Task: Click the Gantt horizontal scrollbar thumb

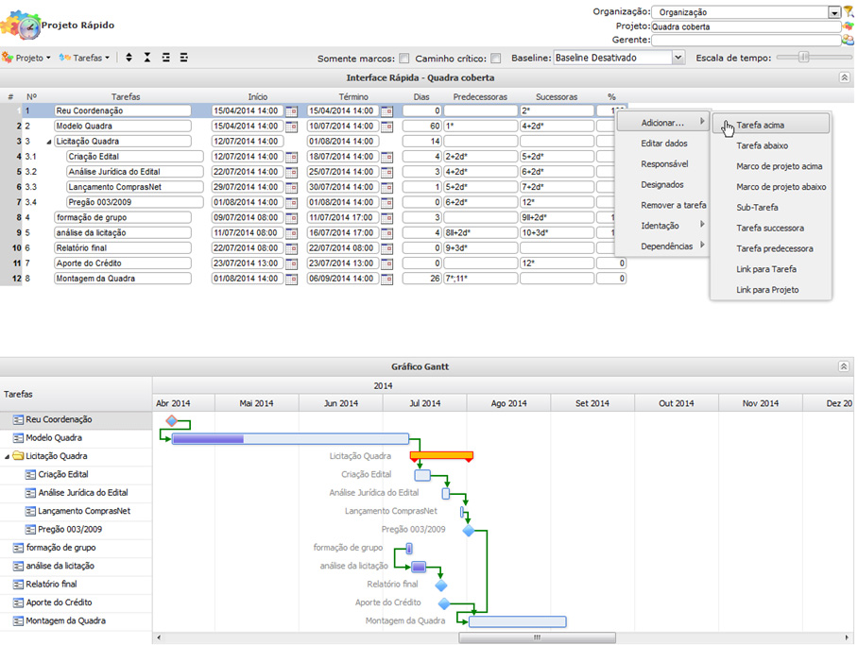Action: pos(537,637)
